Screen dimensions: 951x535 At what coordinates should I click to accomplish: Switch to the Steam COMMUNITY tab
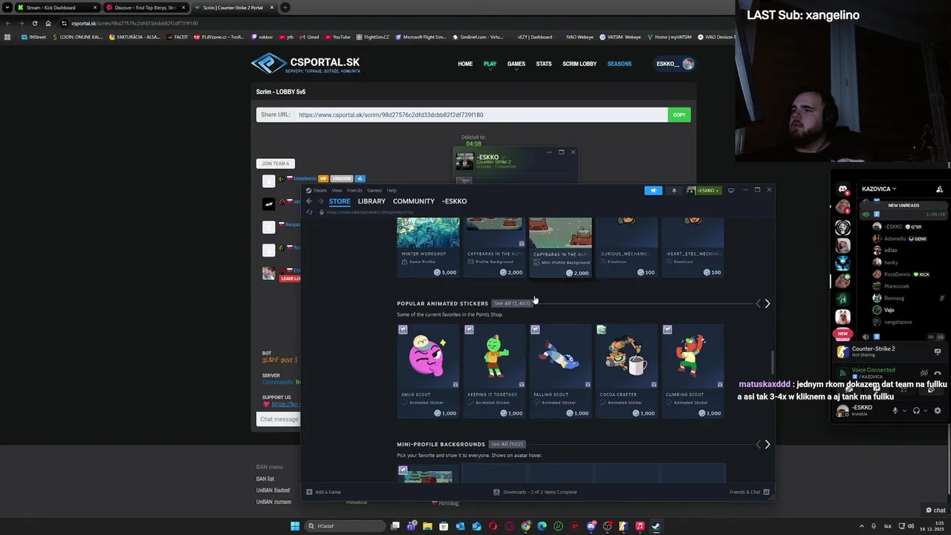[414, 201]
